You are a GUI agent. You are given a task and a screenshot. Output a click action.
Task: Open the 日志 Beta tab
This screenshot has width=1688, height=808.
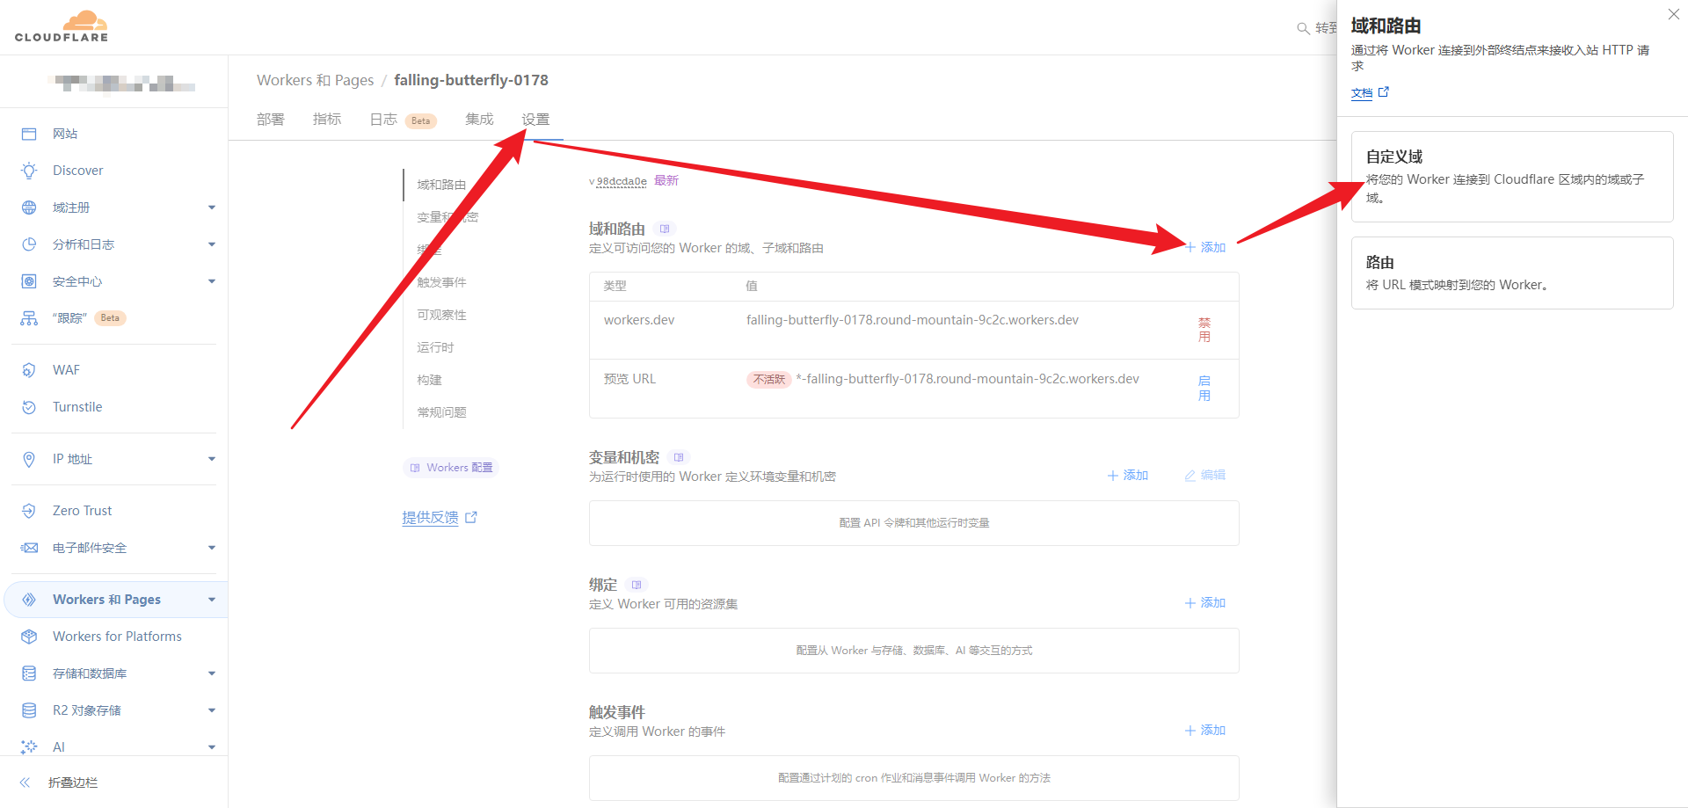click(x=384, y=120)
